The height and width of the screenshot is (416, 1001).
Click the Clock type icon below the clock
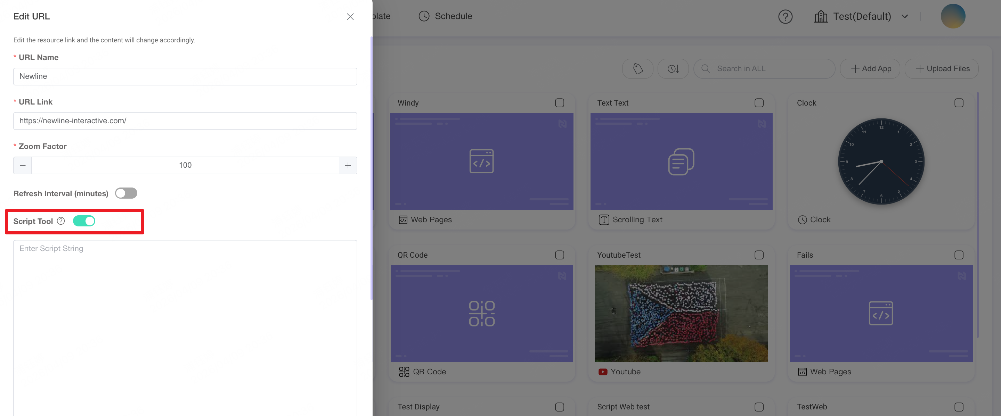coord(802,220)
